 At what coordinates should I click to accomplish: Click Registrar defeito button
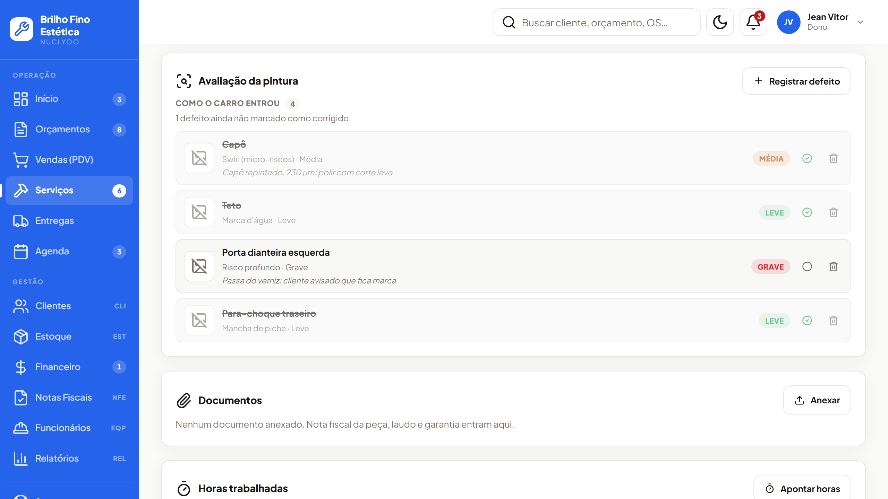tap(796, 81)
